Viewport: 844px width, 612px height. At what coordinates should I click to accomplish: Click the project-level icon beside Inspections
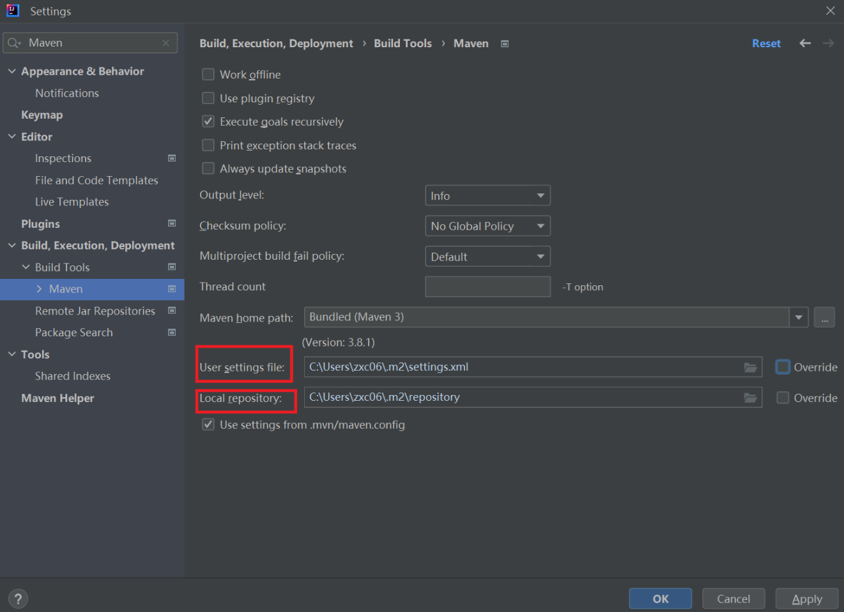172,158
